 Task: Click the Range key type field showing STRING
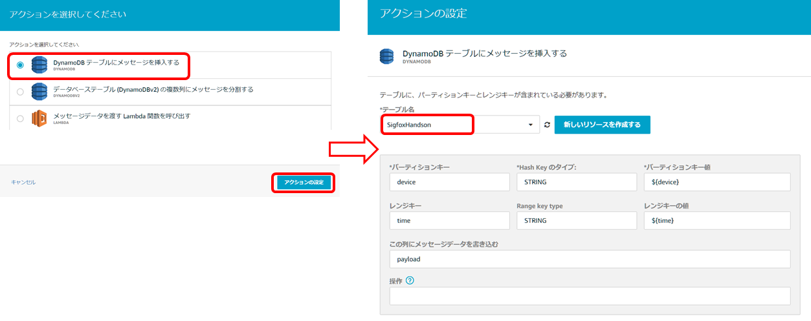pyautogui.click(x=577, y=220)
